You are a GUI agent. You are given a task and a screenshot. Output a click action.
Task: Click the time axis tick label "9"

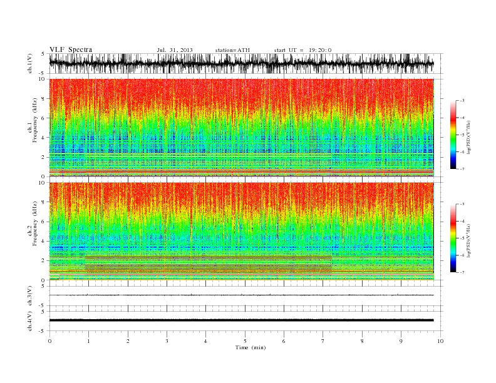point(401,341)
